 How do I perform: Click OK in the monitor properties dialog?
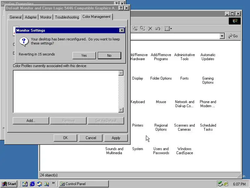[65, 138]
